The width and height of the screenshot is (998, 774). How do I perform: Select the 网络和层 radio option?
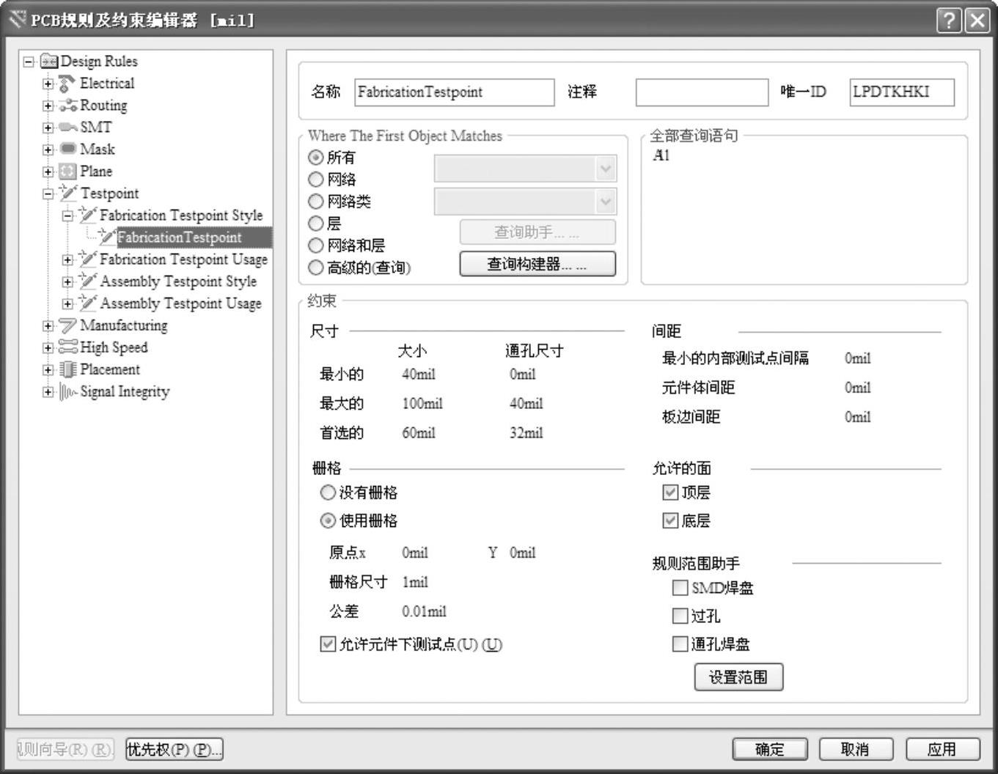316,246
